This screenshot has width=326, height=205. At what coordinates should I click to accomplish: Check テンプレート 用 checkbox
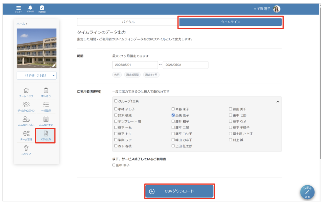pyautogui.click(x=116, y=121)
